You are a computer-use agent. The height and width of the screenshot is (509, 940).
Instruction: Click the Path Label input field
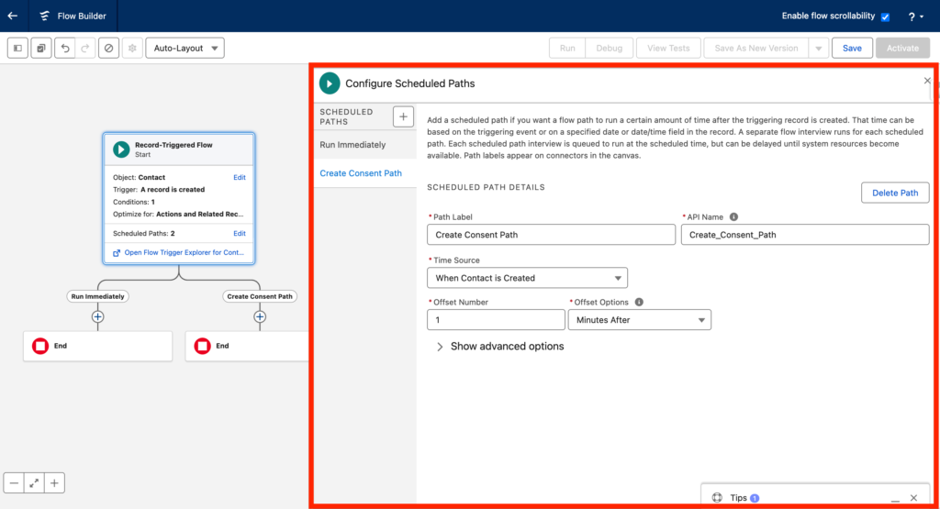coord(551,235)
